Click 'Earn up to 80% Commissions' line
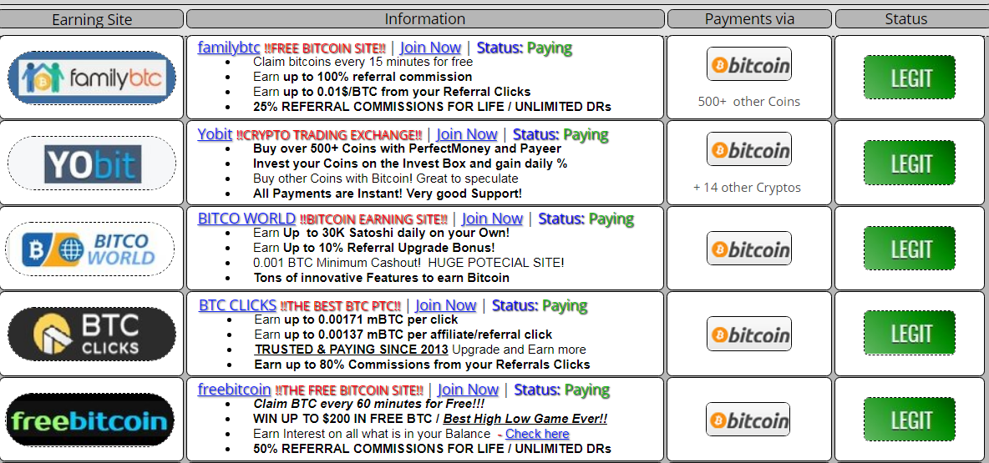Image resolution: width=989 pixels, height=463 pixels. (422, 364)
